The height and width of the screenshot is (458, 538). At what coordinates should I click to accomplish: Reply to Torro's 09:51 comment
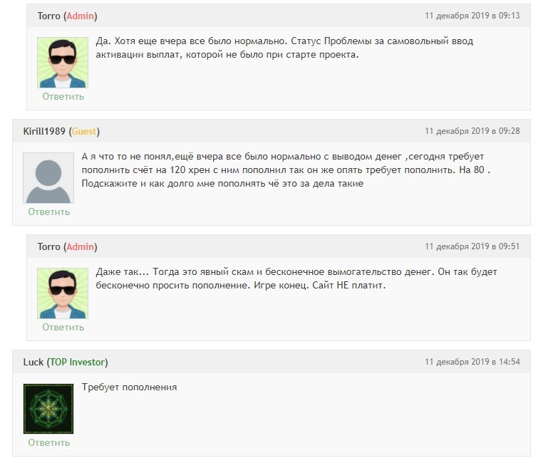63,327
